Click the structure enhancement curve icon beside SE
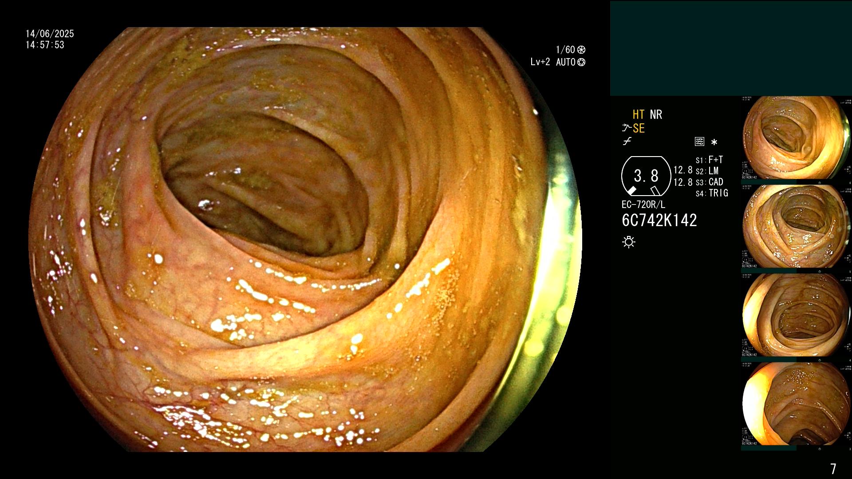Image resolution: width=852 pixels, height=479 pixels. pyautogui.click(x=627, y=128)
